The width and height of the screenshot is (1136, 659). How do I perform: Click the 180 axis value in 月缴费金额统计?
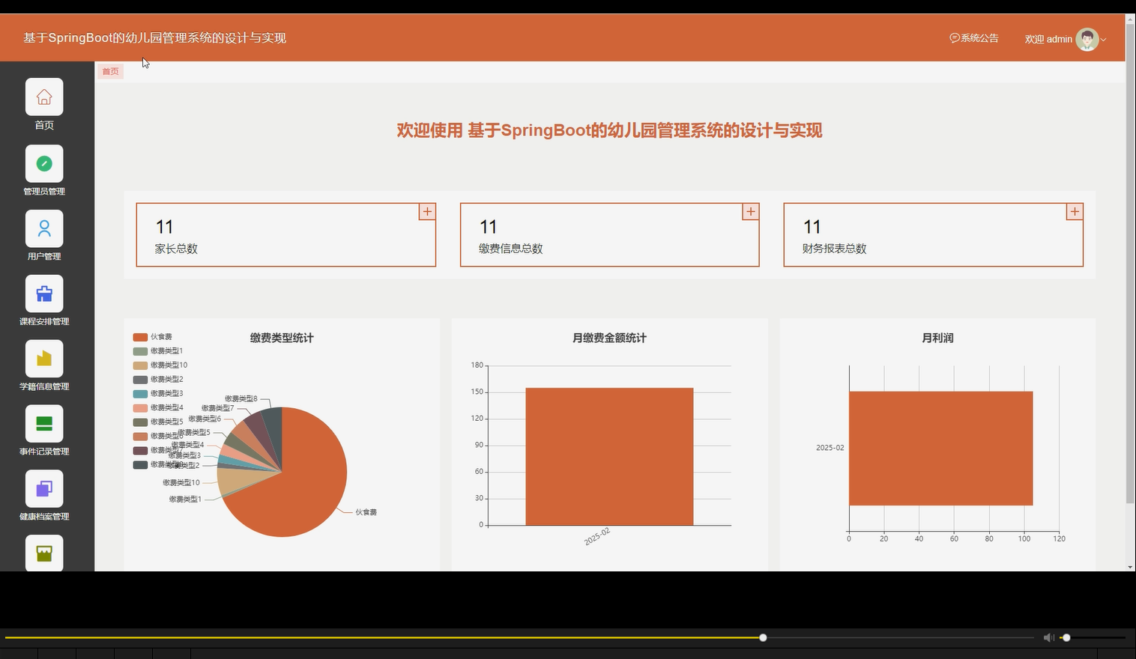click(x=477, y=365)
